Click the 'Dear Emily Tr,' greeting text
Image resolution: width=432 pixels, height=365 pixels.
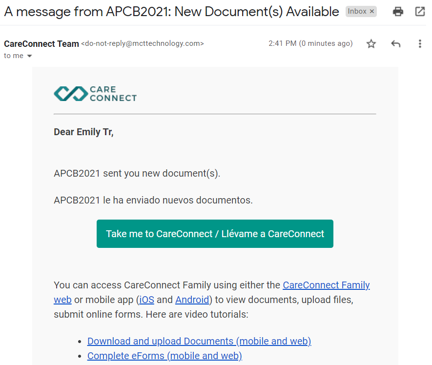[83, 132]
